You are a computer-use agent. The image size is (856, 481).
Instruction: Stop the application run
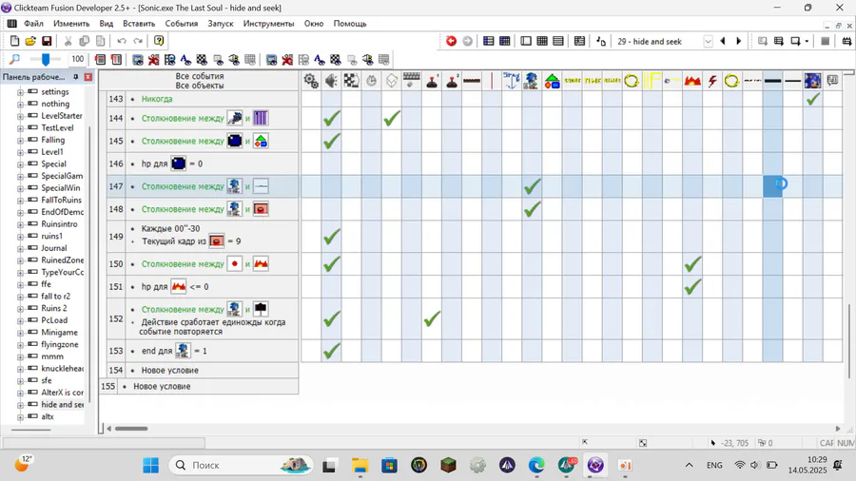[826, 41]
